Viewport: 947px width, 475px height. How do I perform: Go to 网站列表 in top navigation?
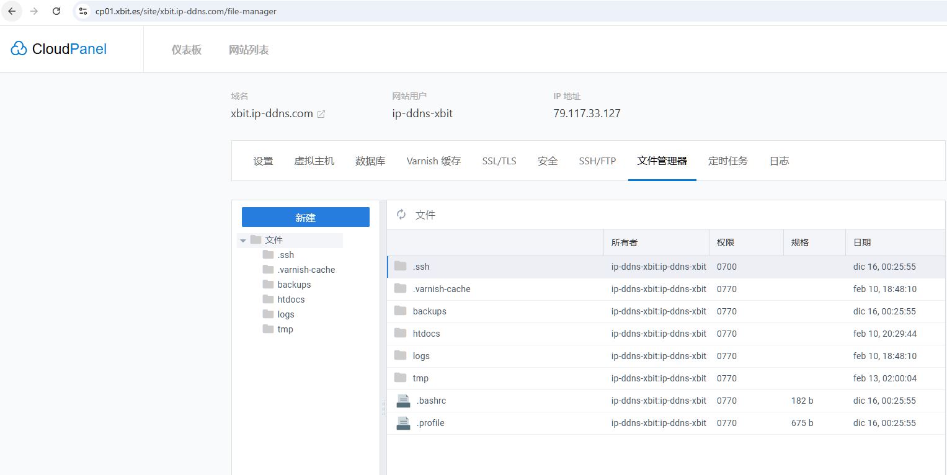click(x=249, y=50)
